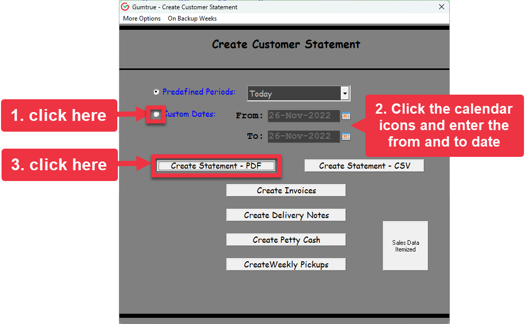Open the More Options menu
Screen dimensions: 525x324
pos(142,19)
